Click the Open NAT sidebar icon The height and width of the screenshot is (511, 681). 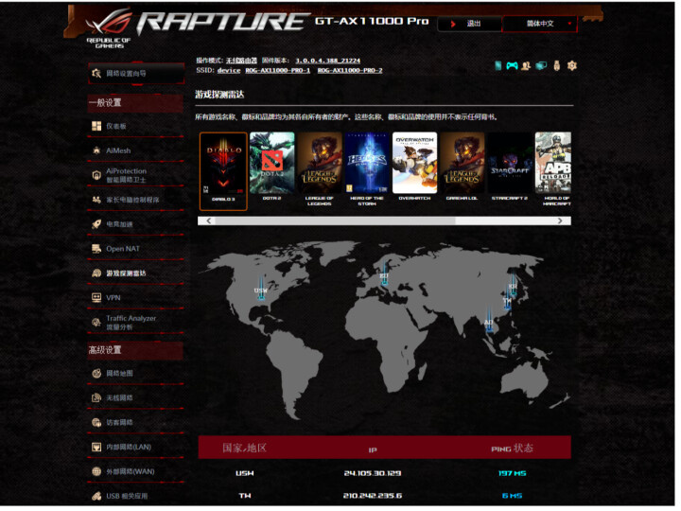[96, 249]
